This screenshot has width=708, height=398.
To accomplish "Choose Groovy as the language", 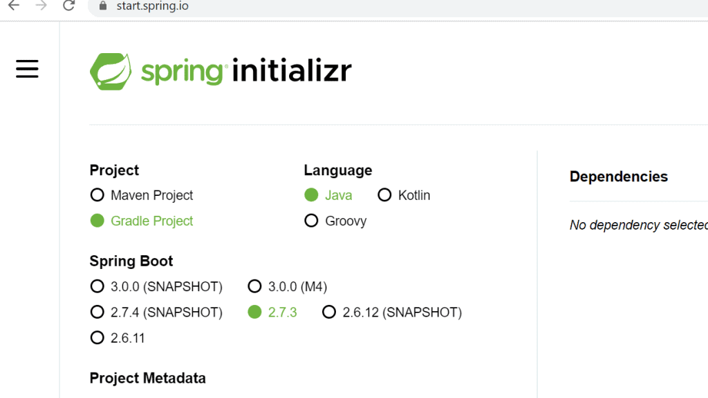I will coord(311,221).
